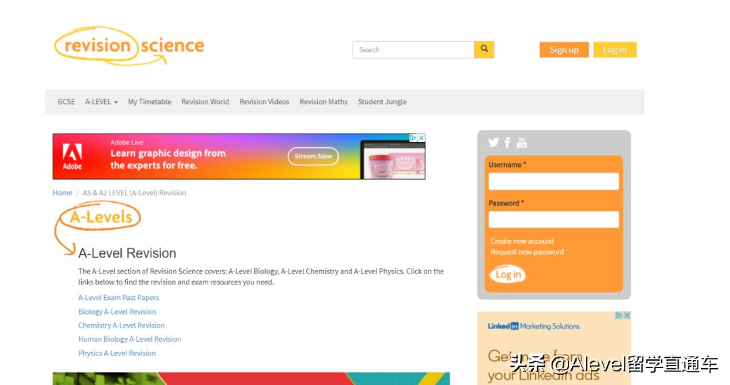Viewport: 730px width, 385px height.
Task: Click the Adobe logo in the banner
Action: tap(72, 156)
